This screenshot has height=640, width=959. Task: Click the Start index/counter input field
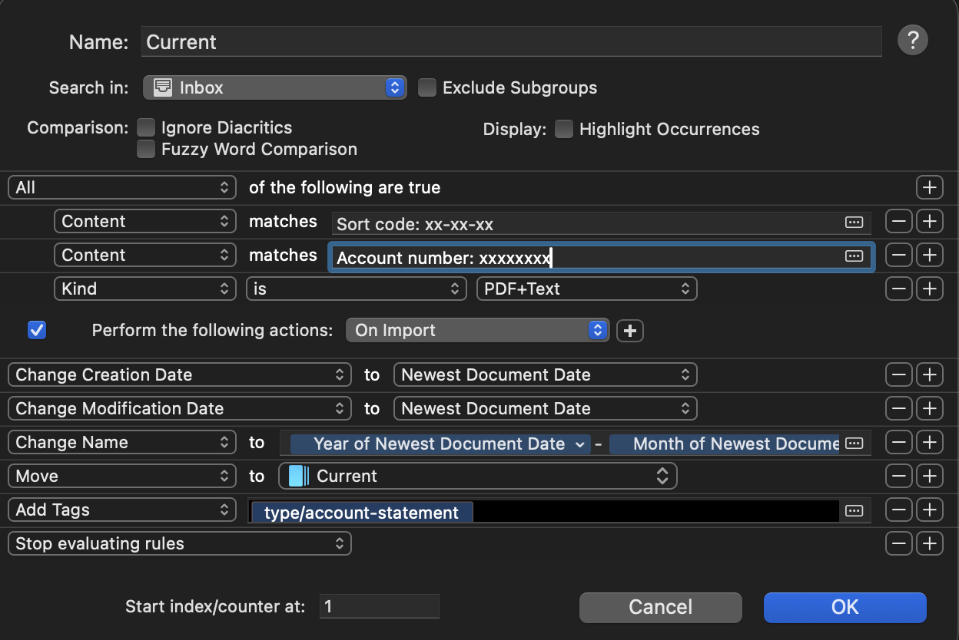(379, 607)
